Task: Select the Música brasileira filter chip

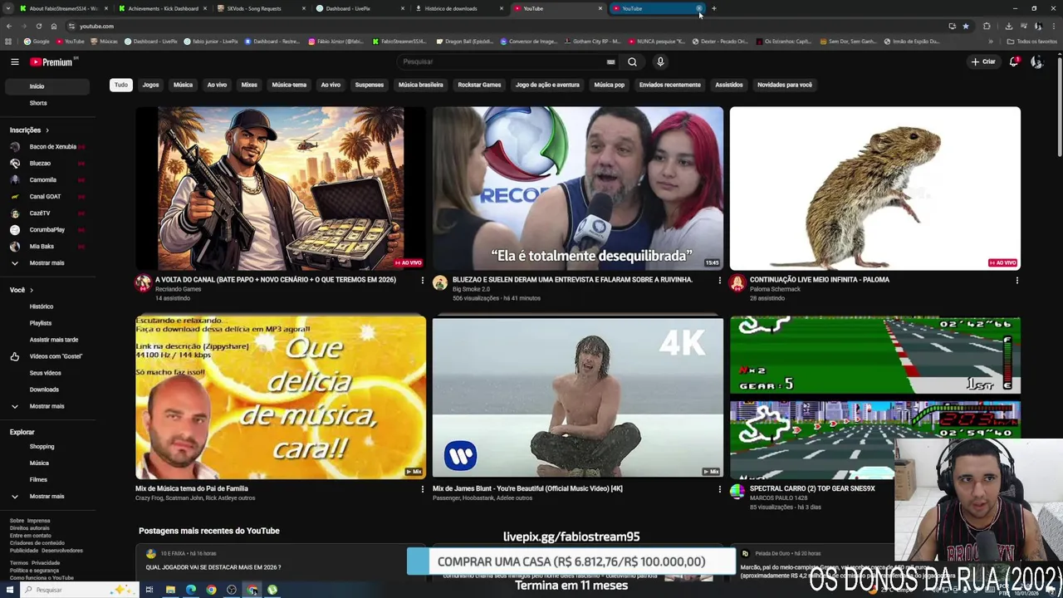Action: pos(420,85)
